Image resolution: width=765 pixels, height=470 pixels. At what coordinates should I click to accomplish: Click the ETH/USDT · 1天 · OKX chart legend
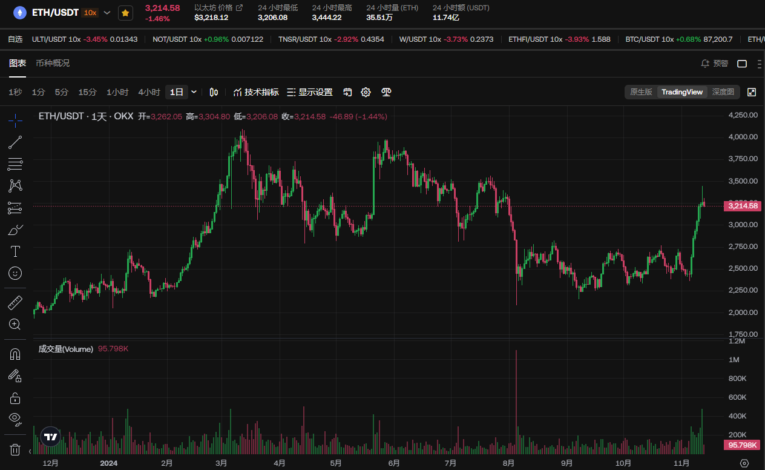[85, 116]
